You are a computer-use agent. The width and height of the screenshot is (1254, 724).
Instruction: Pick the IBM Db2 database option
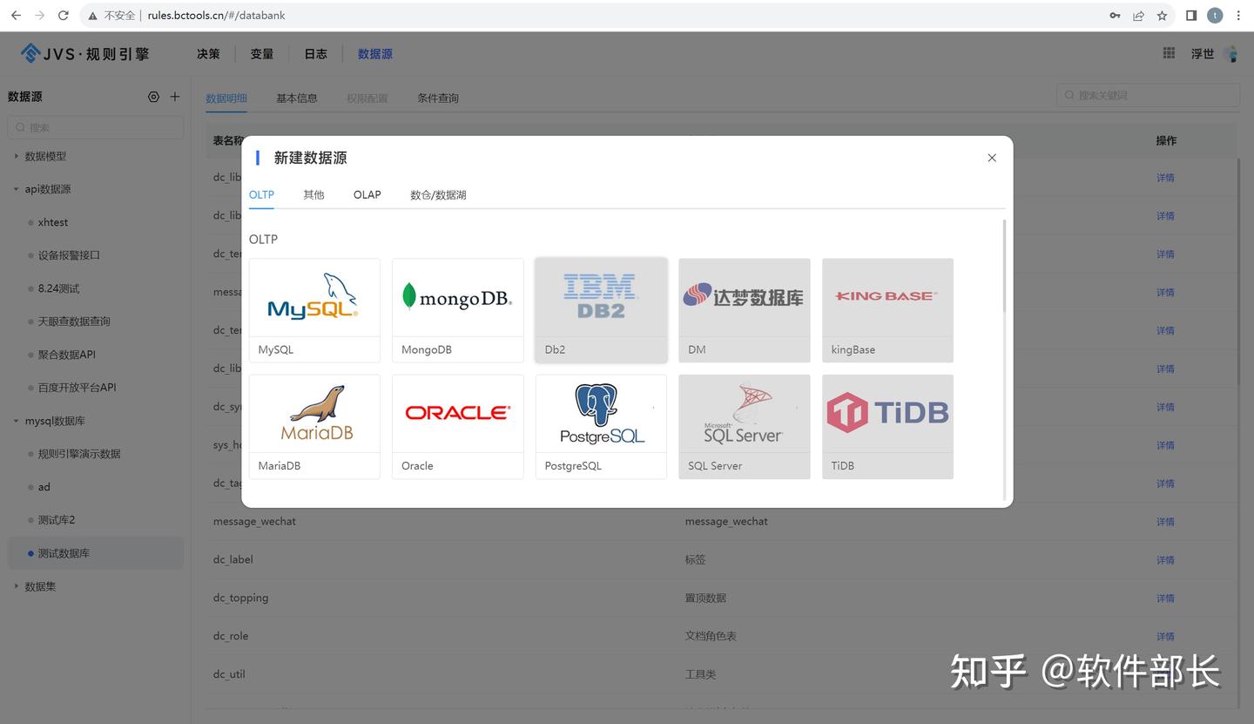pos(601,309)
